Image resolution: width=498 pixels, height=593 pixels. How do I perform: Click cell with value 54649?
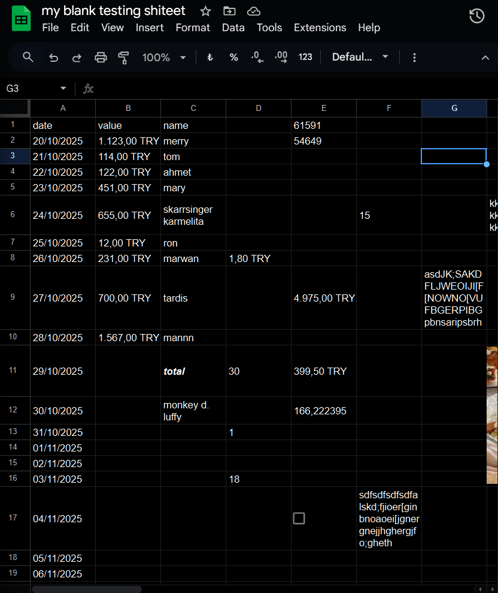(324, 141)
